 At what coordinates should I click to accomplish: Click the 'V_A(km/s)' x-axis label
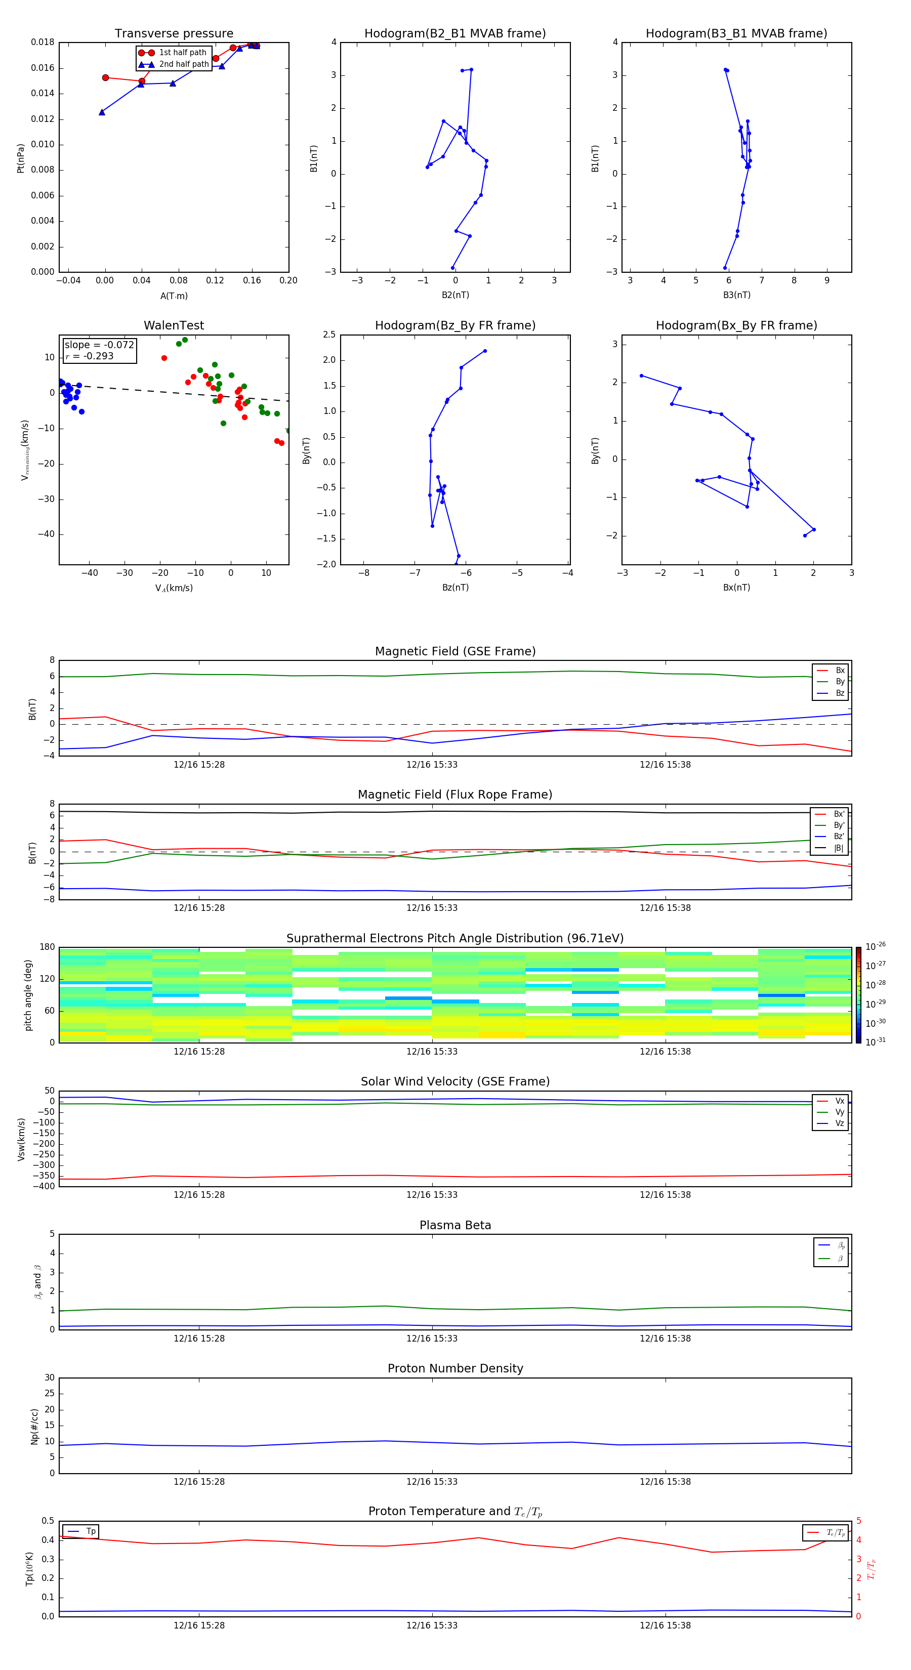[174, 588]
